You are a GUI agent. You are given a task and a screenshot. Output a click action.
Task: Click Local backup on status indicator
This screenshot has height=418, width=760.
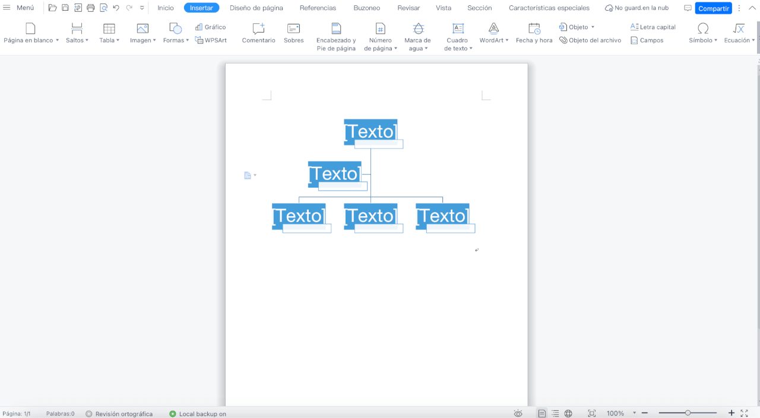pos(198,414)
